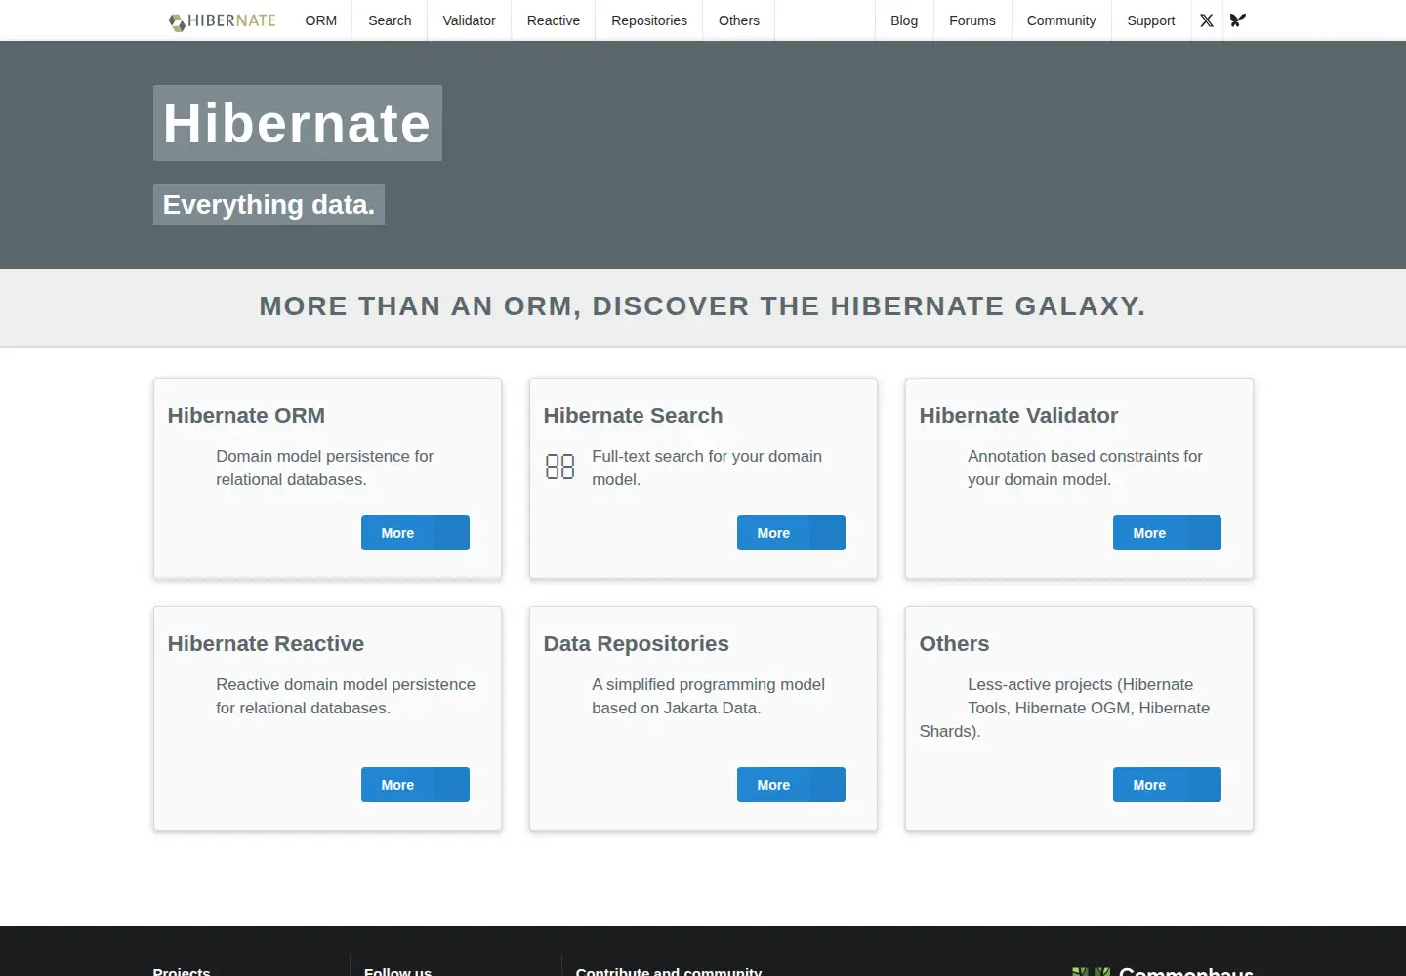Screen dimensions: 1406x976
Task: Go to the Community page link
Action: (1061, 20)
